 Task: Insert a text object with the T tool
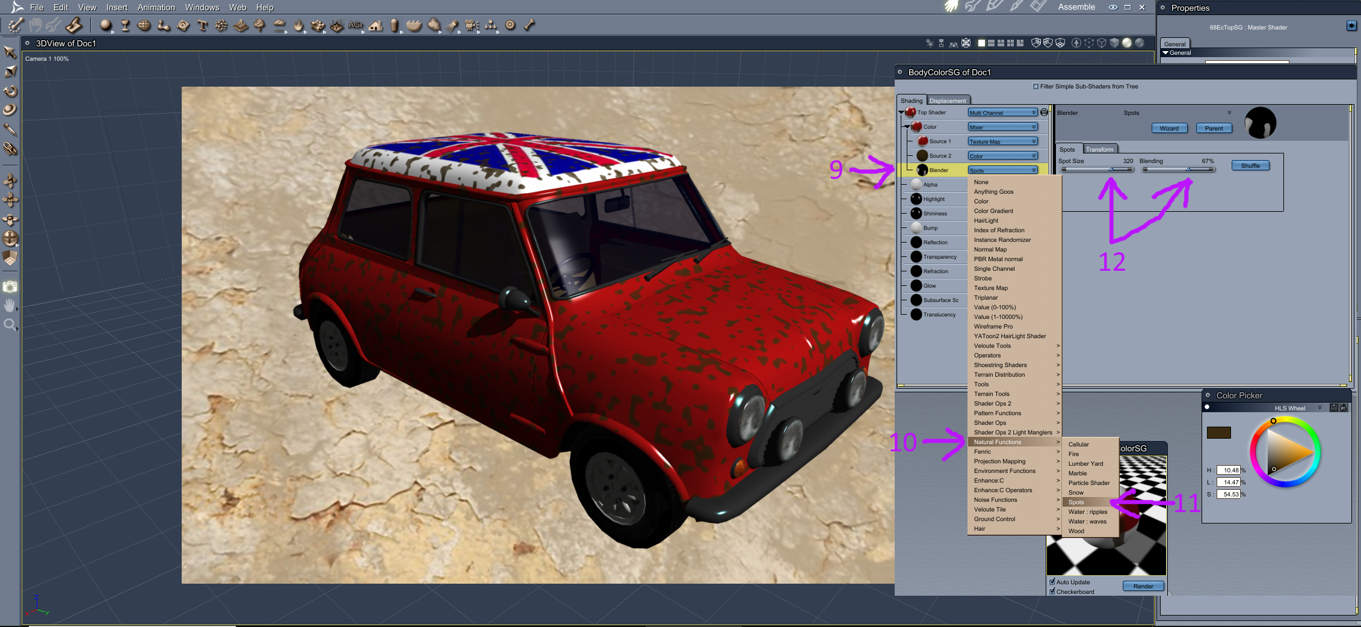pyautogui.click(x=202, y=25)
